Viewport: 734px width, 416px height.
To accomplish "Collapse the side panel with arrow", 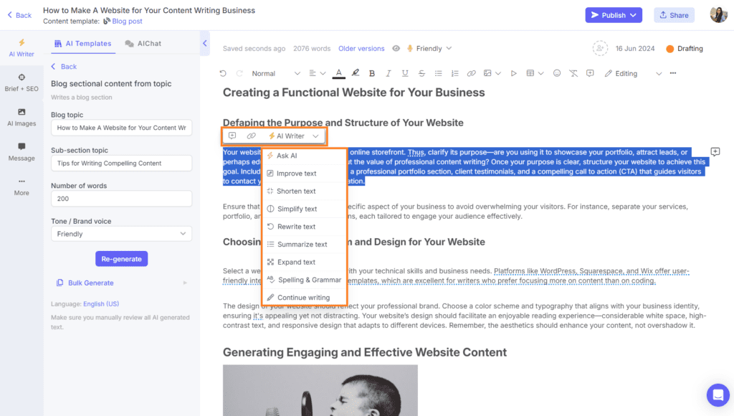I will coord(204,43).
